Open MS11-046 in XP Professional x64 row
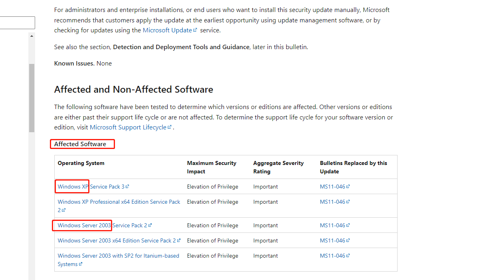Viewport: 481px width, 280px height. tap(335, 202)
